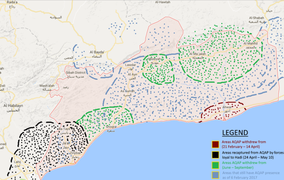Select the Al Habilayn label
Image resolution: width=284 pixels, height=180 pixels.
[13, 105]
